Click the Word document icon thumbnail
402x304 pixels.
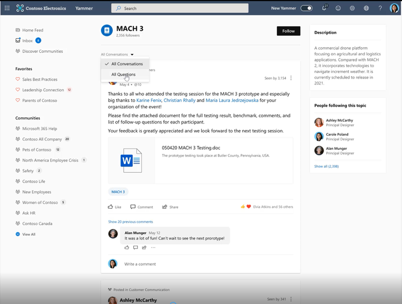coord(131,160)
